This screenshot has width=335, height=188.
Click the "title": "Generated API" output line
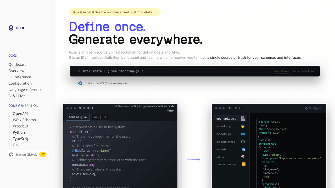click(x=273, y=129)
